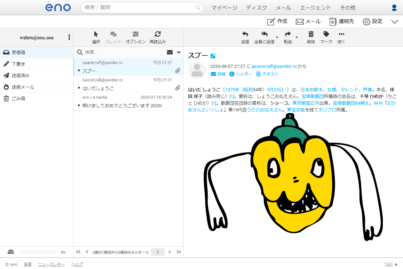Image resolution: width=403 pixels, height=269 pixels.
Task: Switch to テキスト plain view
Action: click(267, 74)
